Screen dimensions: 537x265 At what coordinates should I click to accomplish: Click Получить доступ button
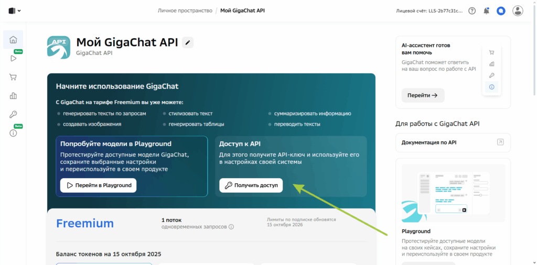251,185
